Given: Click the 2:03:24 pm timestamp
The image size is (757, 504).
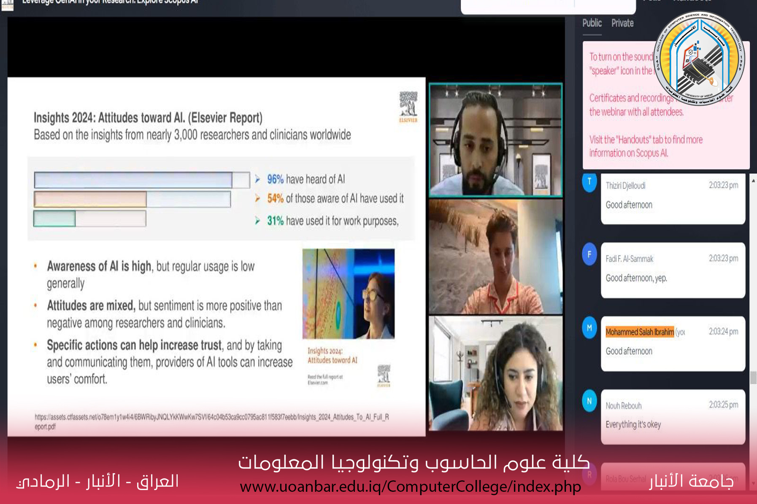Looking at the screenshot, I should coord(724,332).
